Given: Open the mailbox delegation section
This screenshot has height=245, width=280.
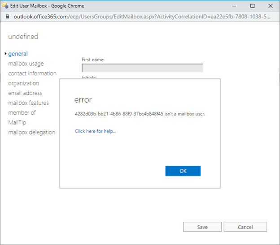Looking at the screenshot, I should (31, 132).
